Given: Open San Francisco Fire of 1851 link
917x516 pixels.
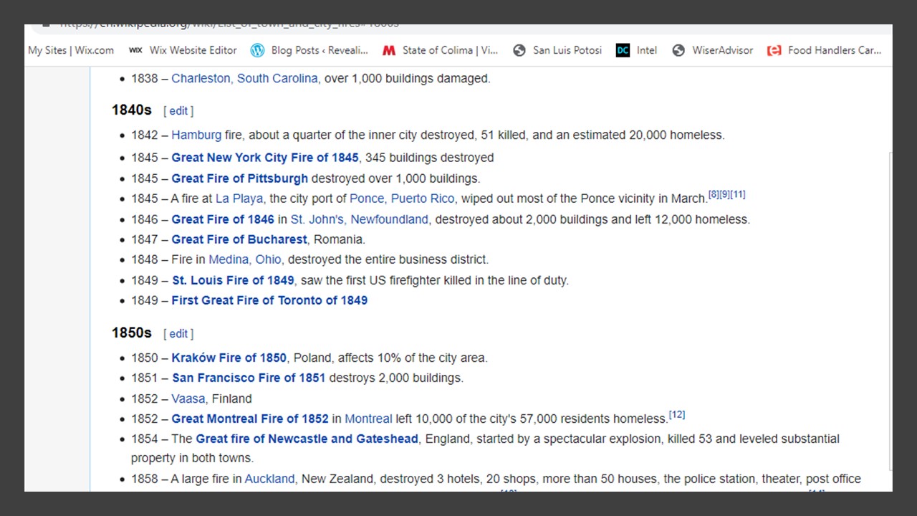Looking at the screenshot, I should pyautogui.click(x=249, y=378).
